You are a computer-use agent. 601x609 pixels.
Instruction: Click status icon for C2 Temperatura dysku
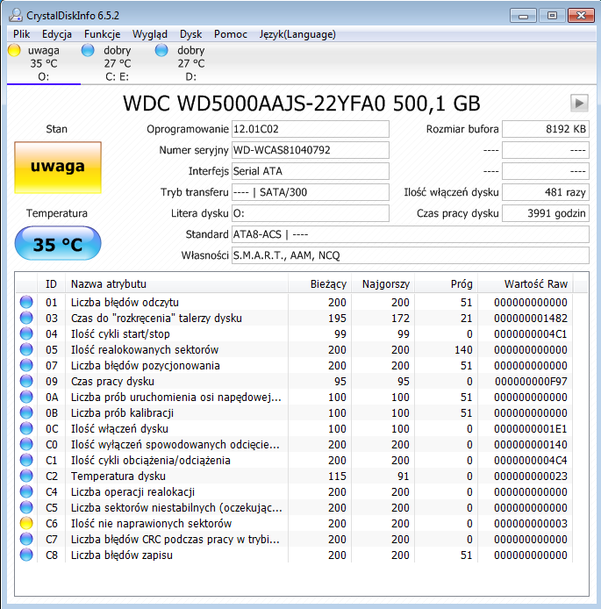pyautogui.click(x=26, y=476)
